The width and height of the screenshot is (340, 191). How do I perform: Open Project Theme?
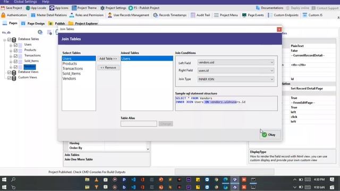click(x=84, y=8)
